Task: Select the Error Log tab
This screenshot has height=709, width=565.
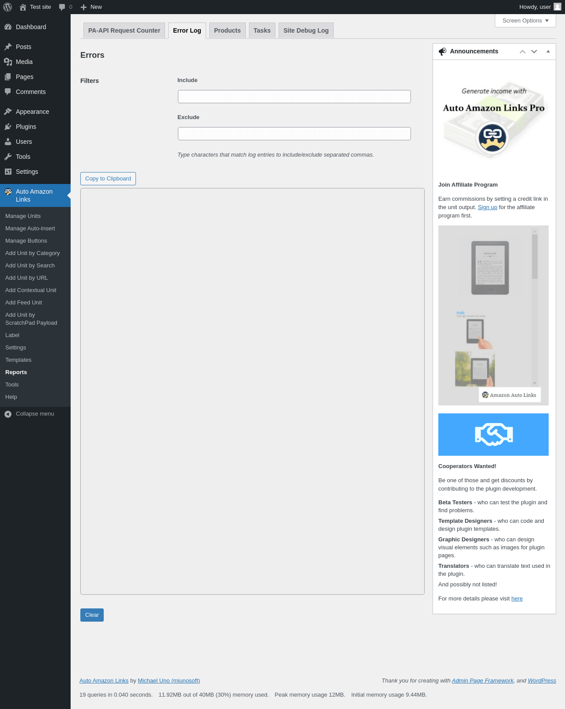Action: coord(187,30)
